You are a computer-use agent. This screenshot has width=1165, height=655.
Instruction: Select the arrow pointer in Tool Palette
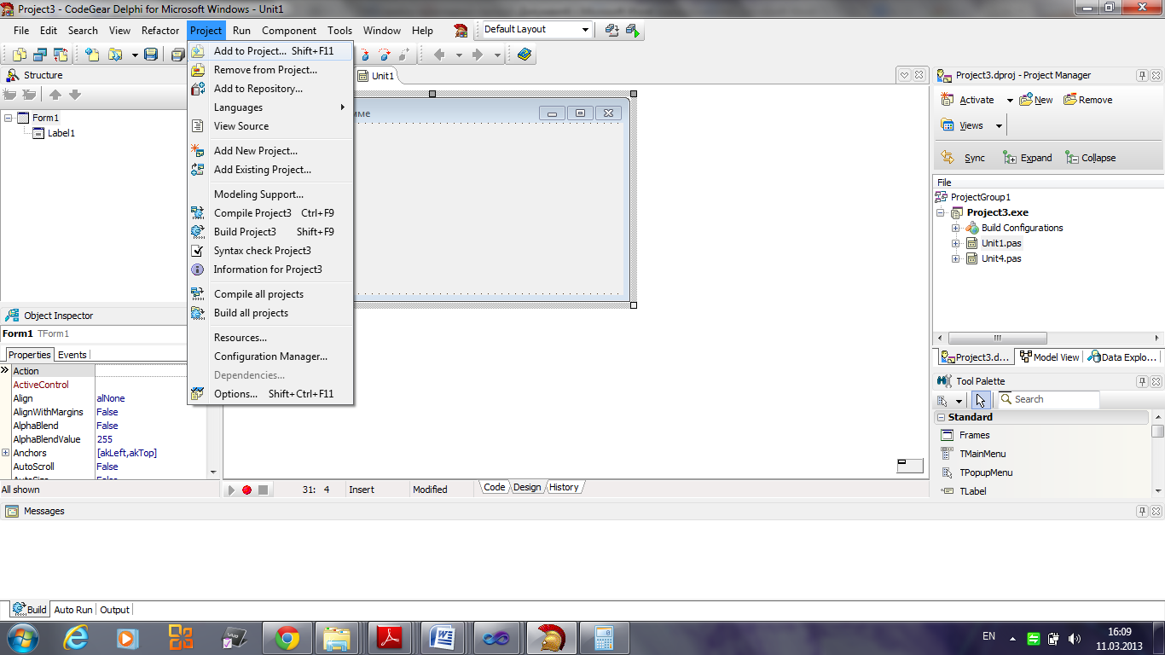[981, 400]
